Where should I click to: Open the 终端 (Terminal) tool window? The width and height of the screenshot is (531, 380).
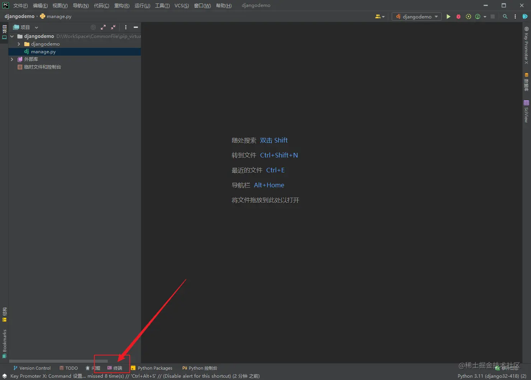coord(115,368)
